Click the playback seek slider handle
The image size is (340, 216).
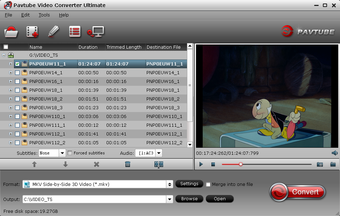coord(241,164)
